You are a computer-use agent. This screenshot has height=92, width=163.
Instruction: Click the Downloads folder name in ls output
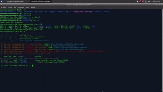pos(39,12)
